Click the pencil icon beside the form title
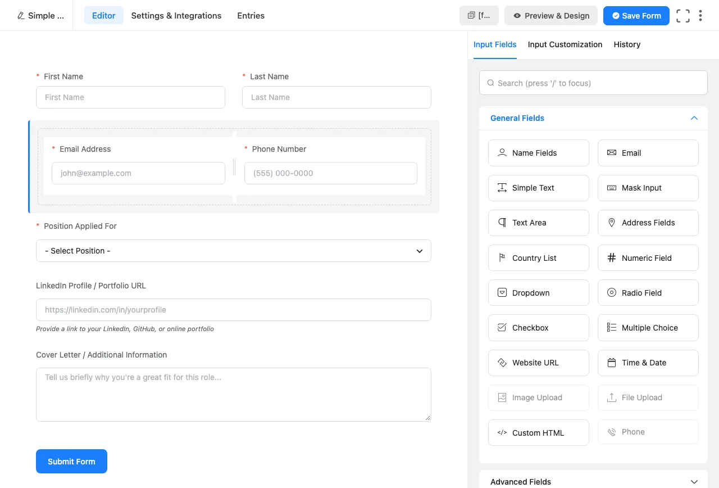Viewport: 719px width, 488px height. 21,16
